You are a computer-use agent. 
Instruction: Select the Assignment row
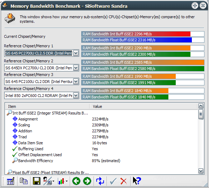pyautogui.click(x=102, y=119)
